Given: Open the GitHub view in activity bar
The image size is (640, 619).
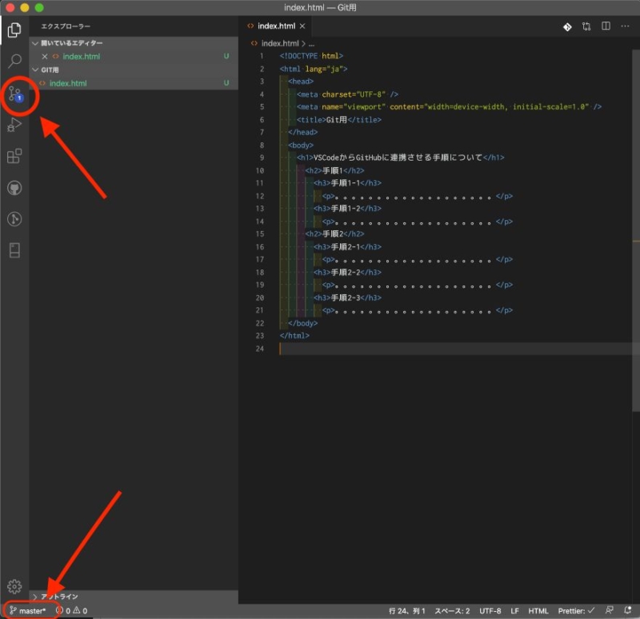Looking at the screenshot, I should (14, 188).
